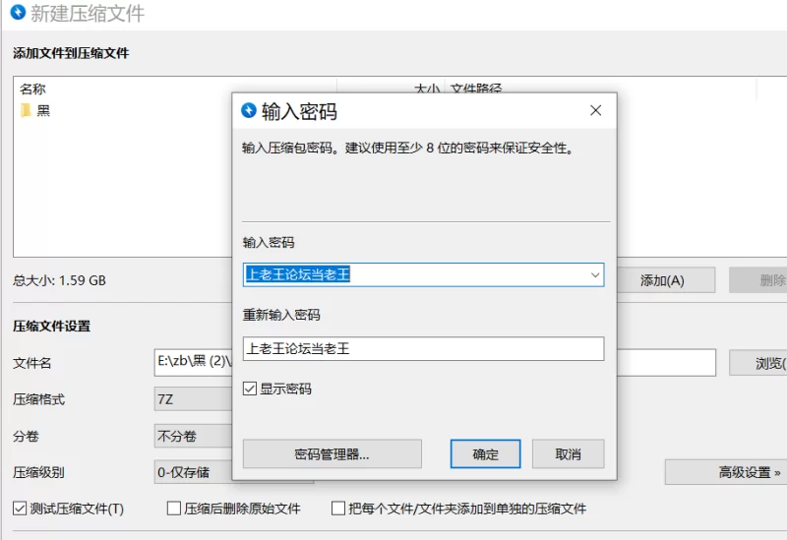The width and height of the screenshot is (787, 540).
Task: Open the 压缩格式 7Z dropdown
Action: point(192,399)
